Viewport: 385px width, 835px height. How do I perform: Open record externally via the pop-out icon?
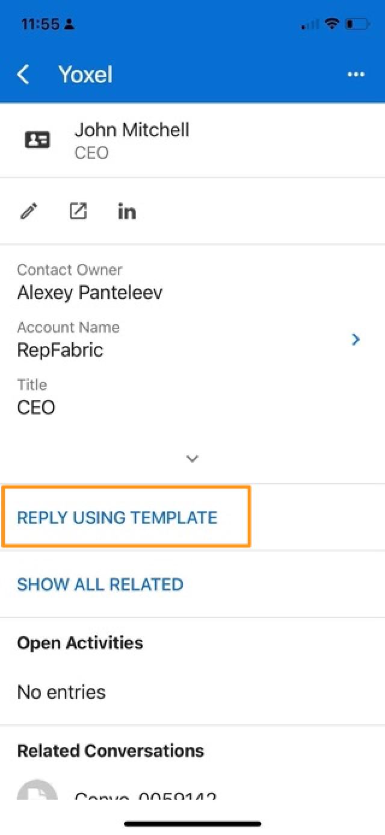(78, 211)
